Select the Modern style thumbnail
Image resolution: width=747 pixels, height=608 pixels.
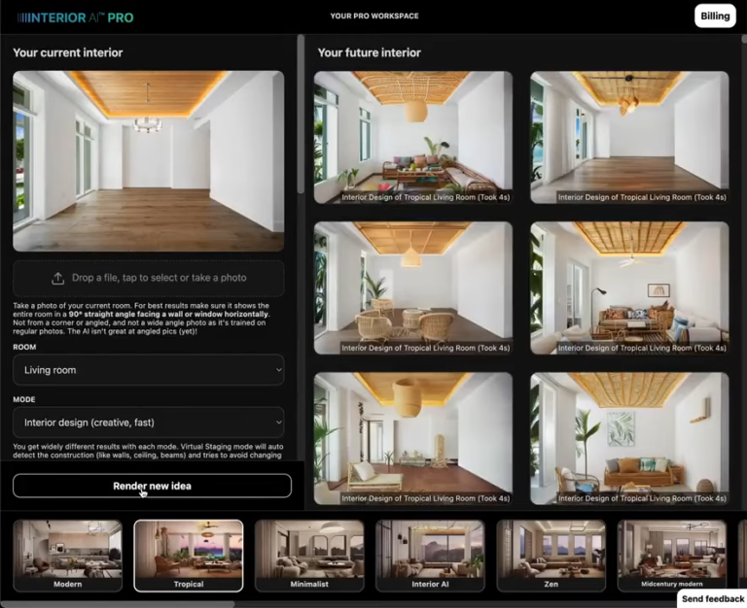pos(68,556)
